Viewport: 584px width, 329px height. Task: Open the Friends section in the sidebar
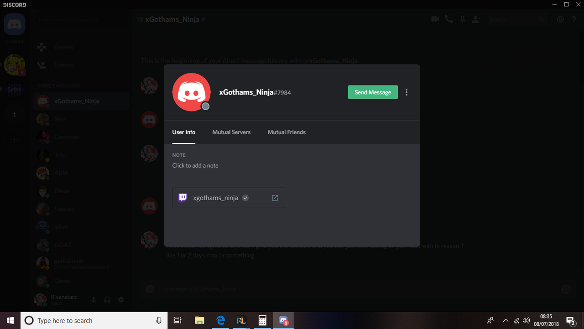point(81,65)
